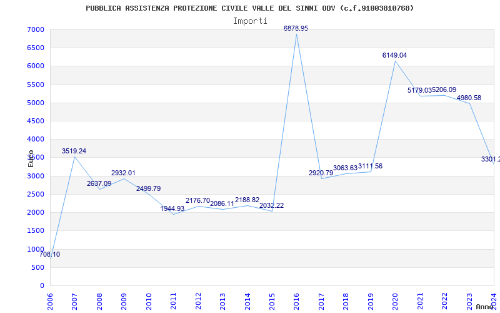Viewport: 500px width, 313px height.
Task: Click the data label 3519.24
Action: tap(74, 151)
